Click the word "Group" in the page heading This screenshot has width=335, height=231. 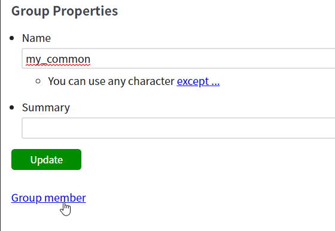pyautogui.click(x=31, y=11)
